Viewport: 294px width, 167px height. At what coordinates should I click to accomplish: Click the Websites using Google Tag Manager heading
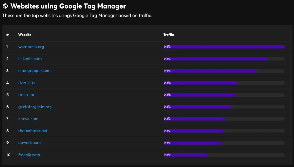[x=68, y=6]
